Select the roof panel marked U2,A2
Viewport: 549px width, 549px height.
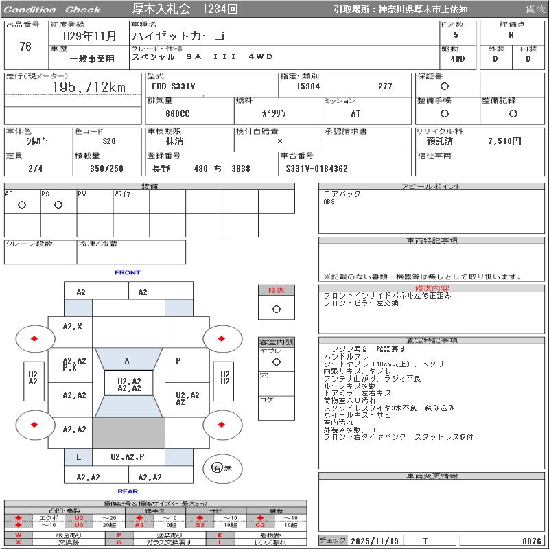click(x=128, y=384)
